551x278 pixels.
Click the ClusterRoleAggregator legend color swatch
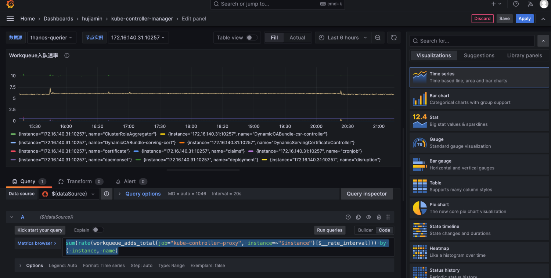(x=13, y=134)
